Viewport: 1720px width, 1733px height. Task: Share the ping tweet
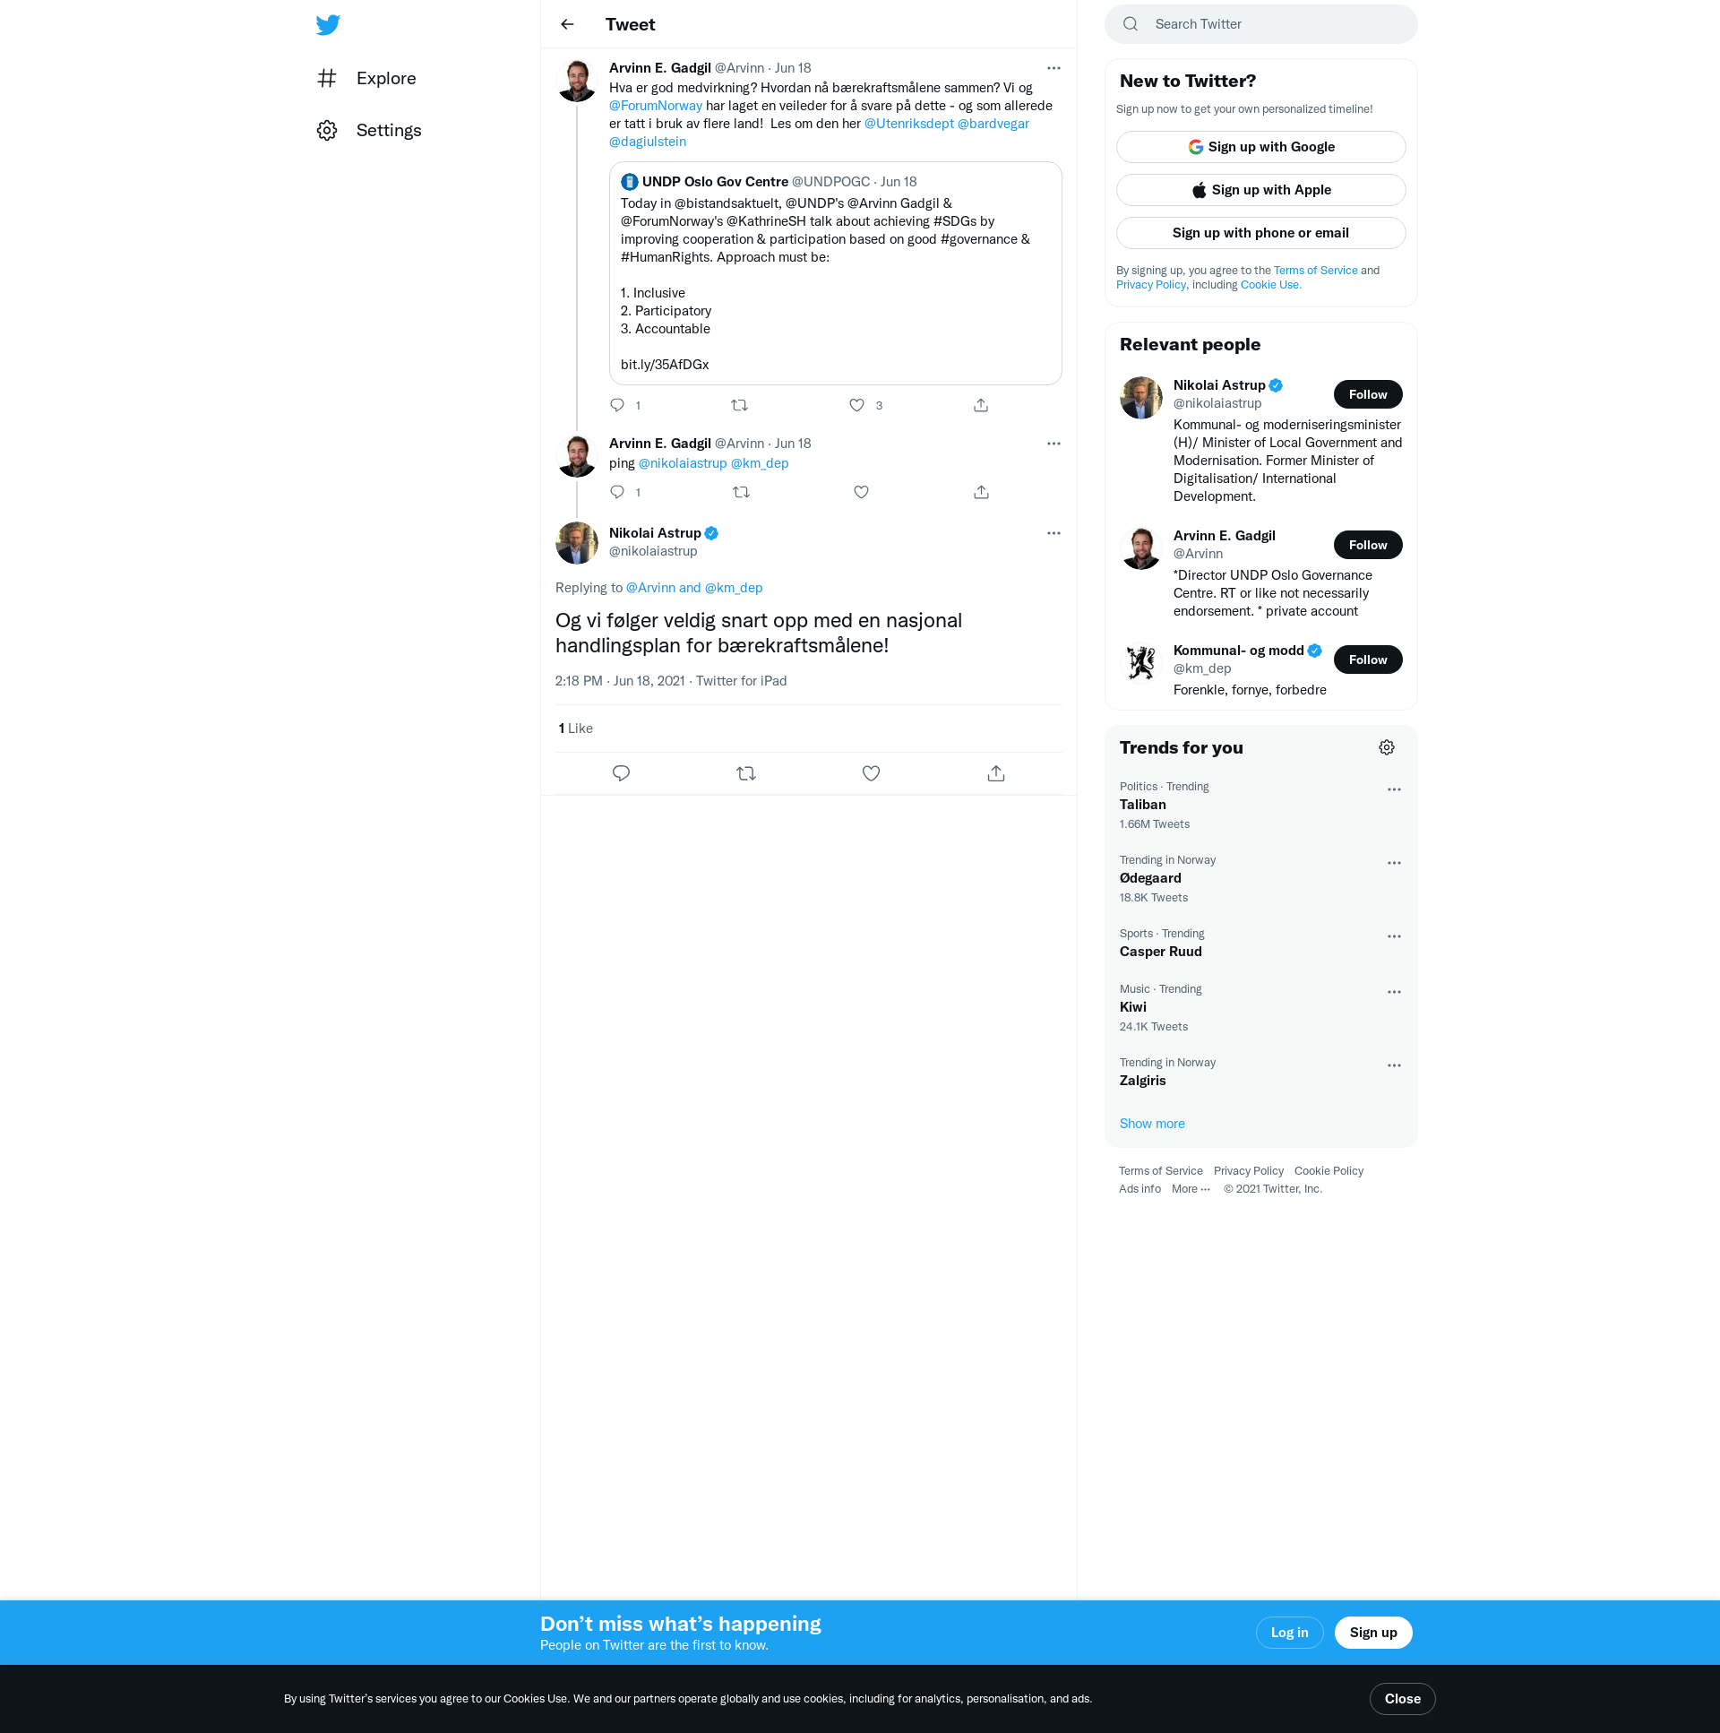click(x=981, y=493)
